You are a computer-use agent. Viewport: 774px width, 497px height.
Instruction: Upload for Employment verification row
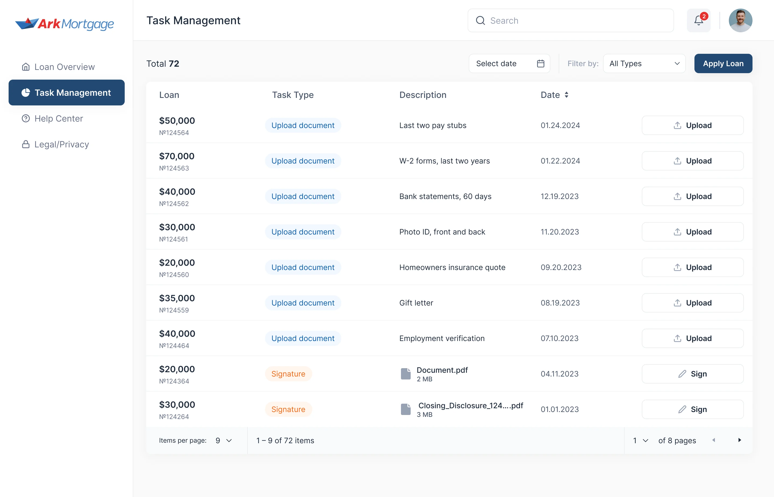coord(692,338)
